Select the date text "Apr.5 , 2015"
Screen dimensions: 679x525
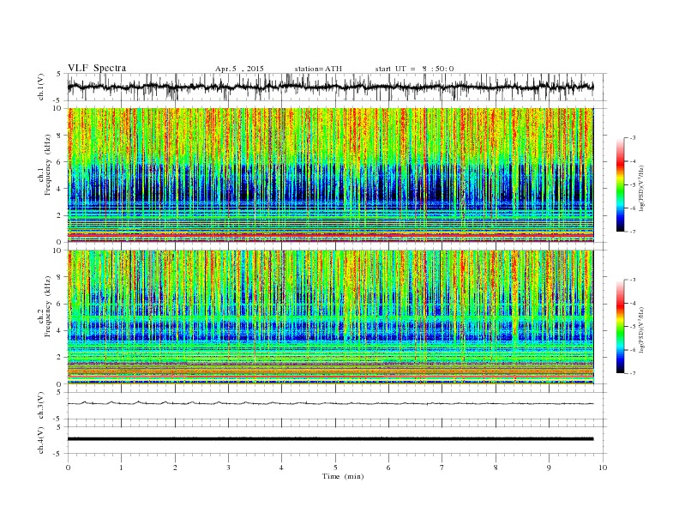[x=239, y=69]
